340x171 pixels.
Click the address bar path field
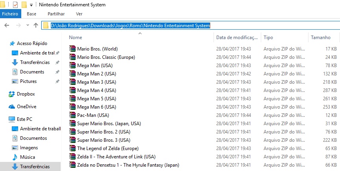pos(191,26)
